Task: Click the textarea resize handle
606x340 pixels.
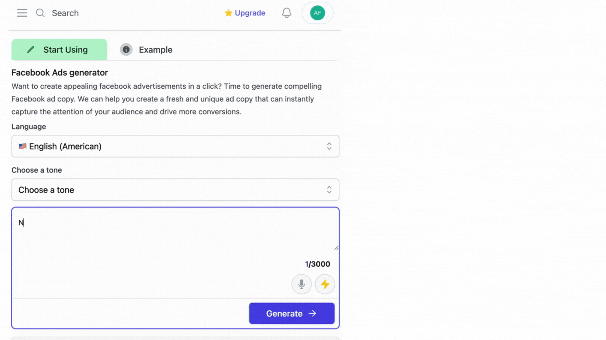Action: click(x=336, y=248)
